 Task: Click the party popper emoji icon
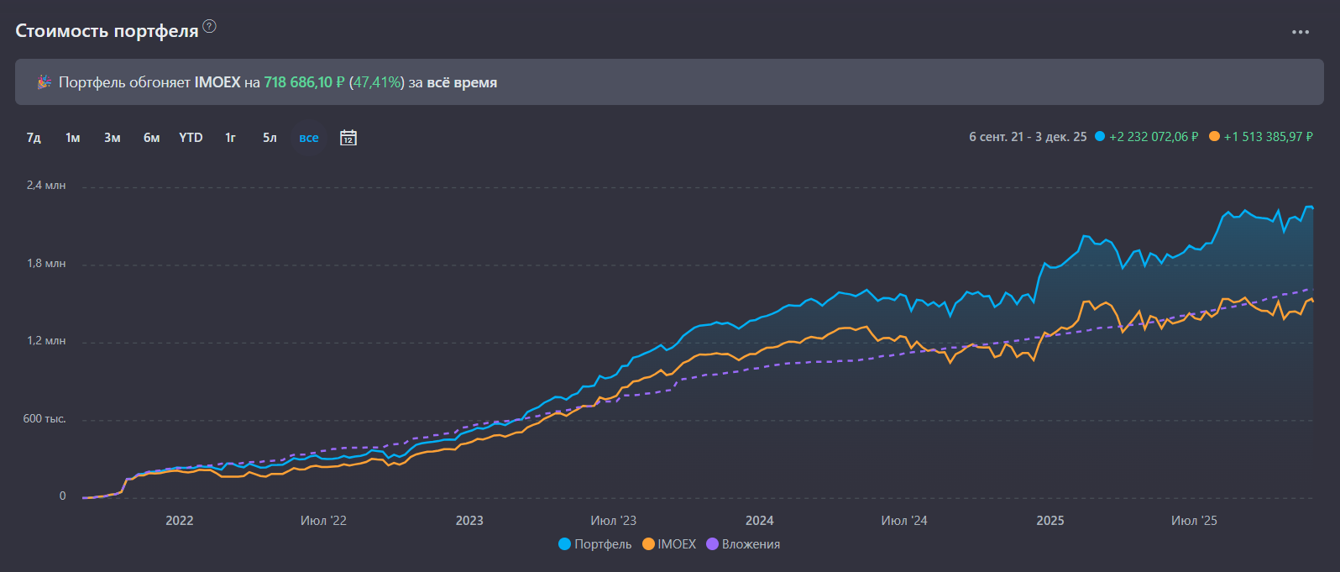coord(44,82)
